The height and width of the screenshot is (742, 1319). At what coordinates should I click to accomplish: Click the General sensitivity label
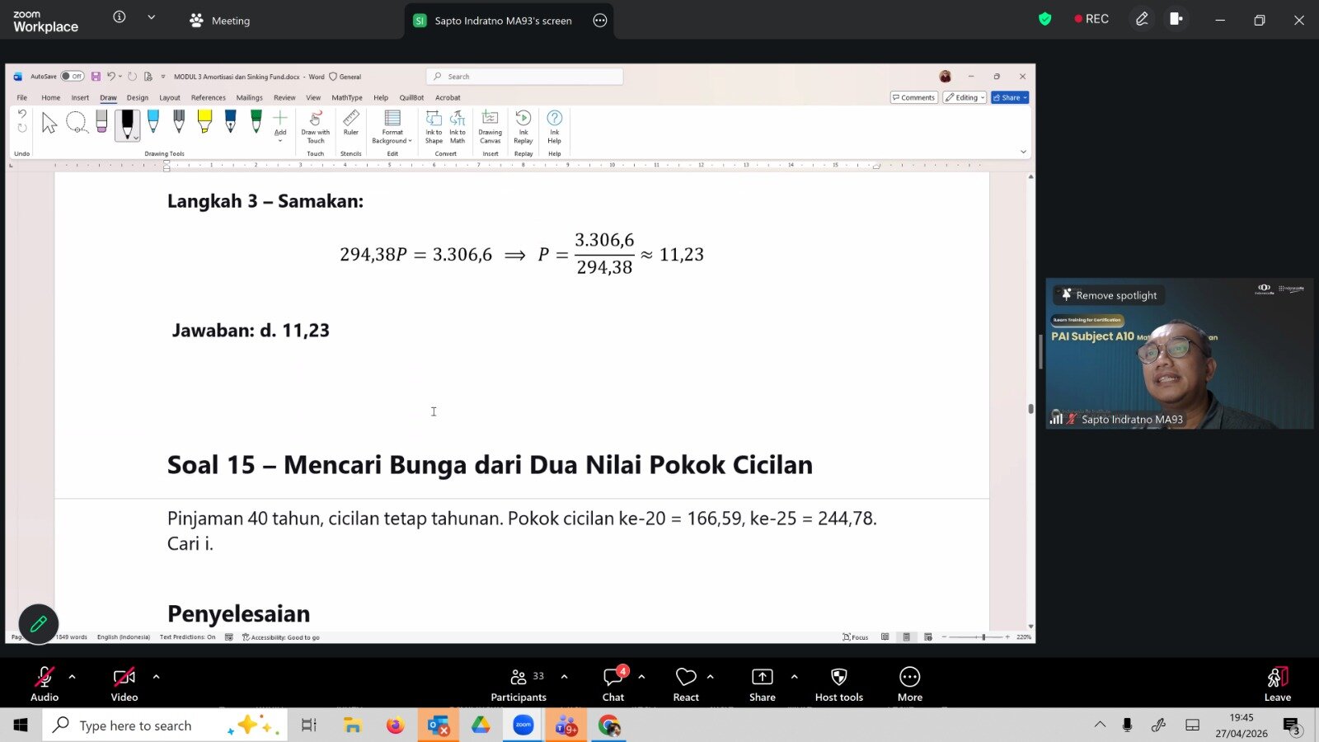pyautogui.click(x=345, y=77)
